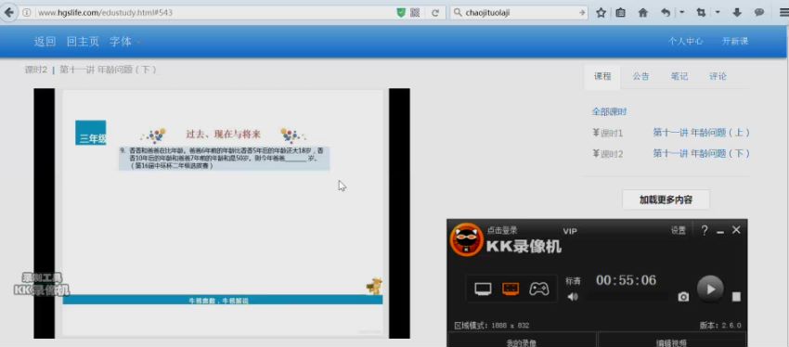Click the 加载更多内容 button
This screenshot has height=347, width=789.
pos(666,199)
